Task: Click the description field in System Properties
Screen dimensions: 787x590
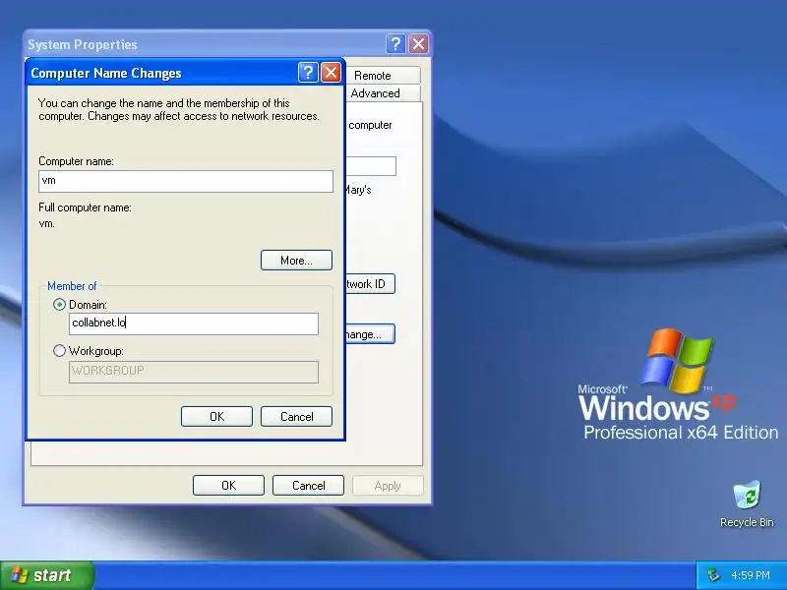Action: (x=371, y=166)
